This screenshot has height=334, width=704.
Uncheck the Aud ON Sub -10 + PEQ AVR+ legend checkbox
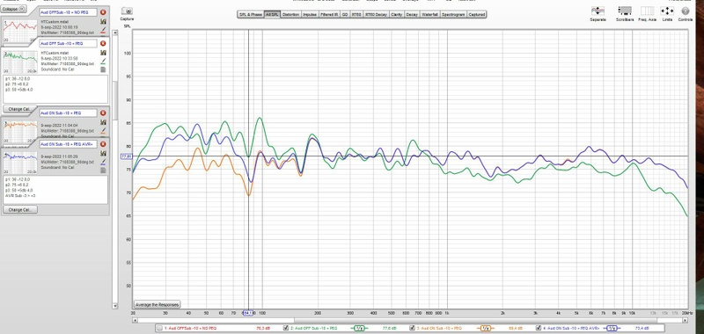(539, 329)
